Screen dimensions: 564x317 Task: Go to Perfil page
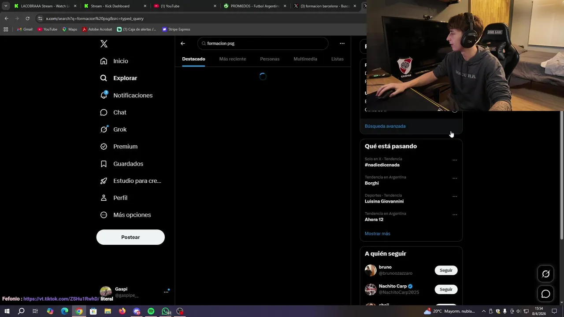pyautogui.click(x=114, y=198)
